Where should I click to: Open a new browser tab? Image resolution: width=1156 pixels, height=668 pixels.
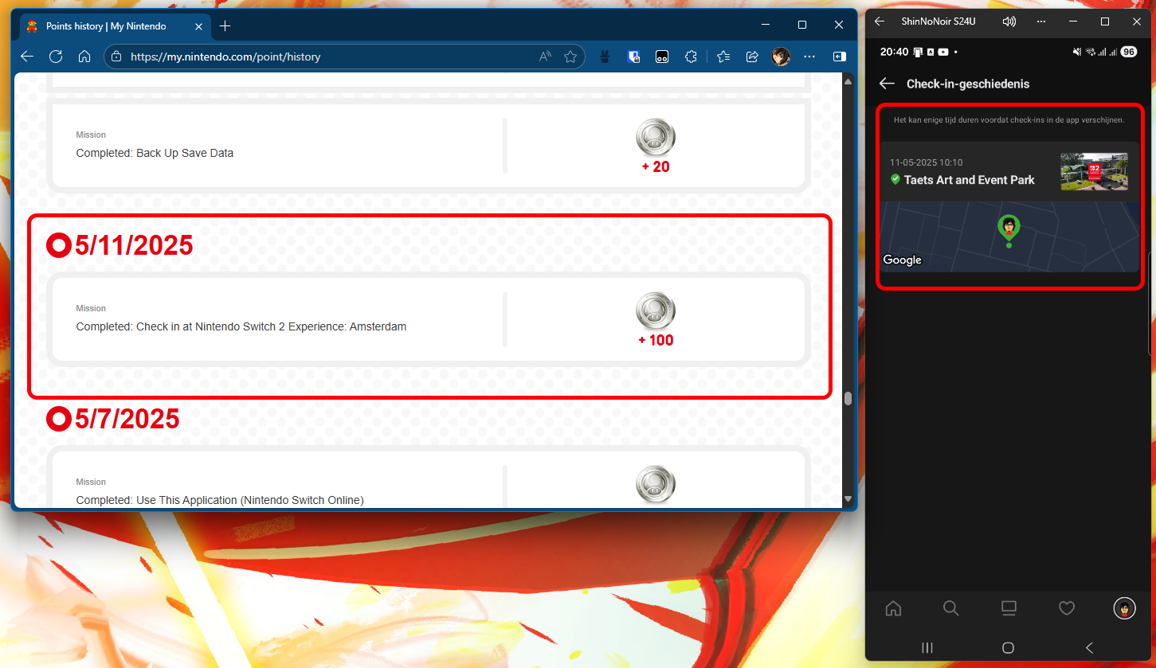point(225,26)
